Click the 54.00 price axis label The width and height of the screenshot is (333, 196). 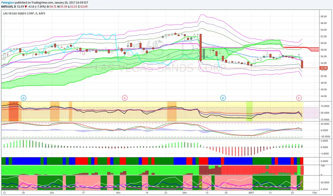[x=324, y=63]
